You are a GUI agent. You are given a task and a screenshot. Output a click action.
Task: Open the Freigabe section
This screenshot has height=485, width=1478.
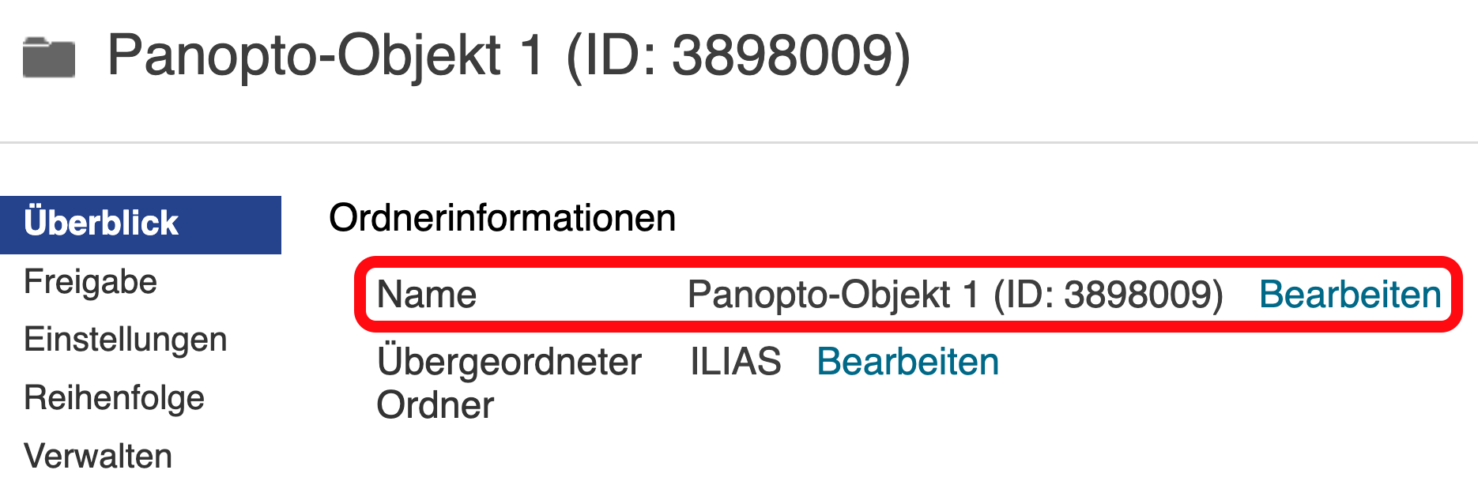91,283
